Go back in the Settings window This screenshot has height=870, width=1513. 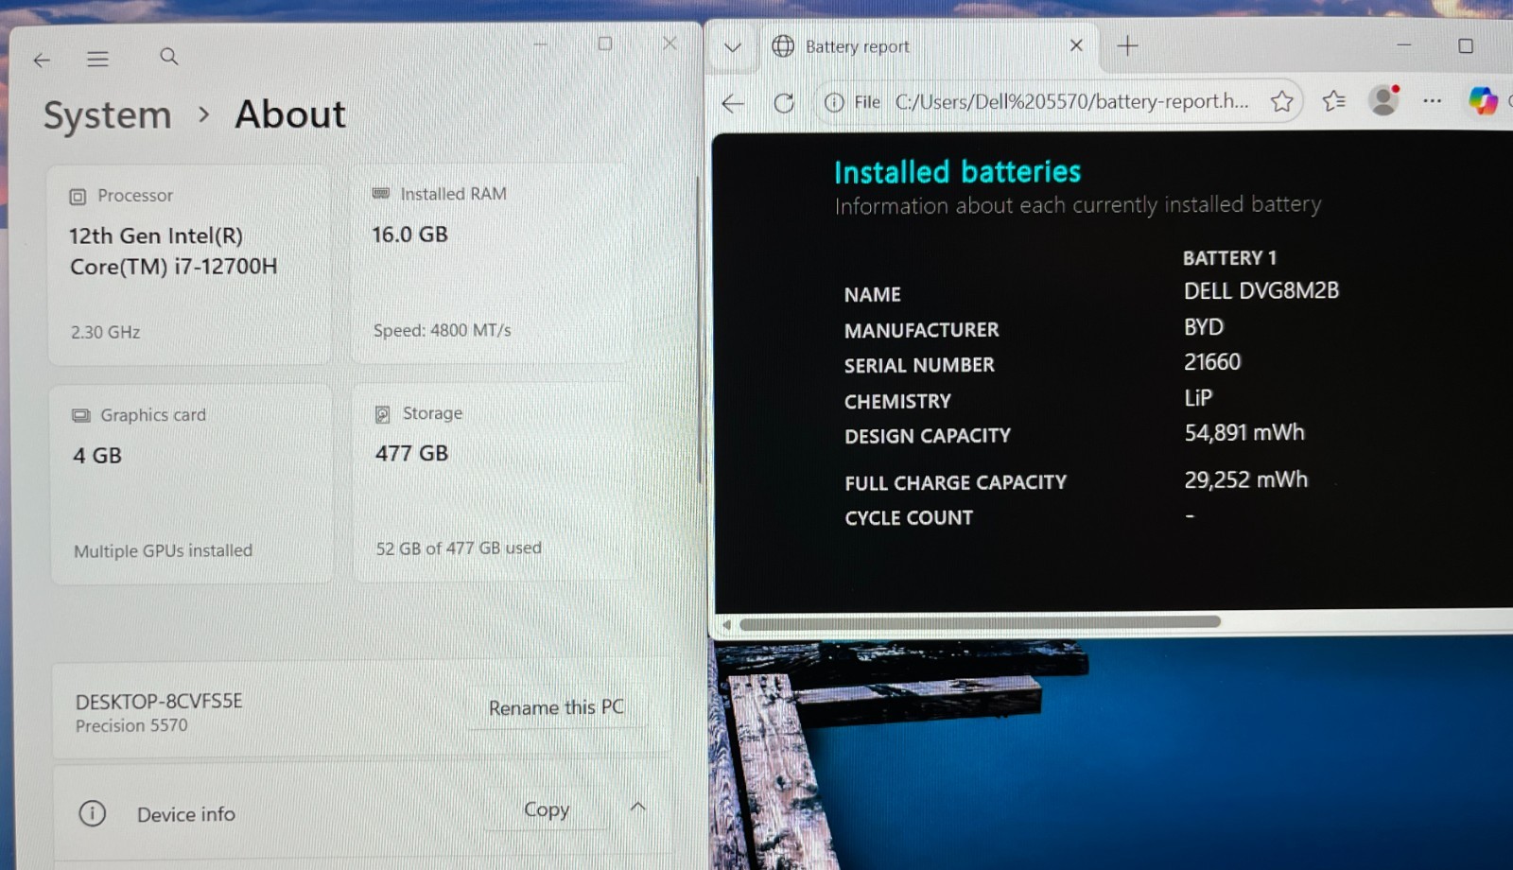click(x=42, y=61)
